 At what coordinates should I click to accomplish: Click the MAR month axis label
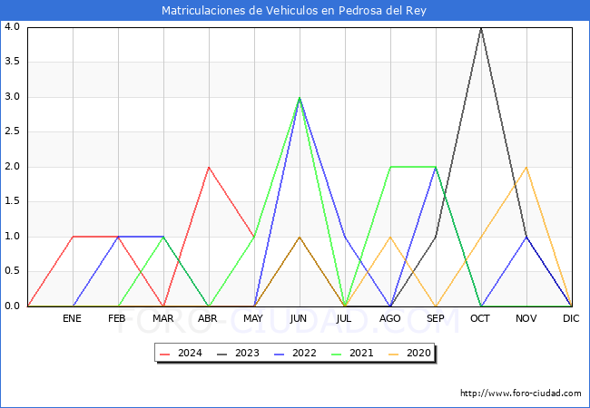162,318
